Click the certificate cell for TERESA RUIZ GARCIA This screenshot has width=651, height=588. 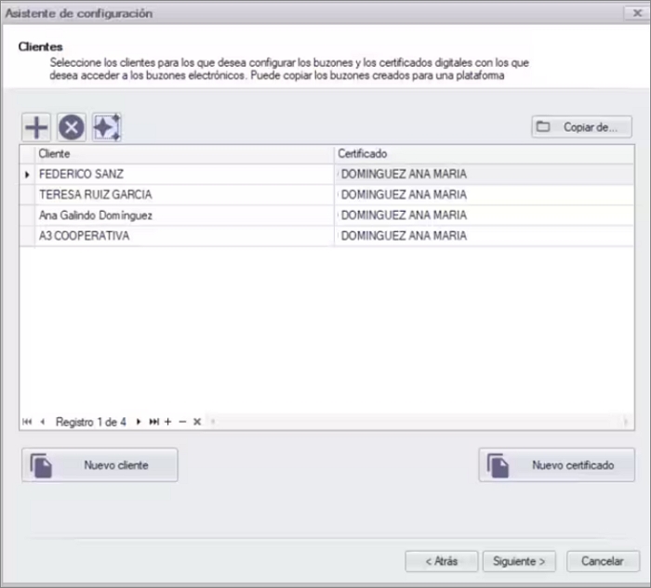coord(485,194)
